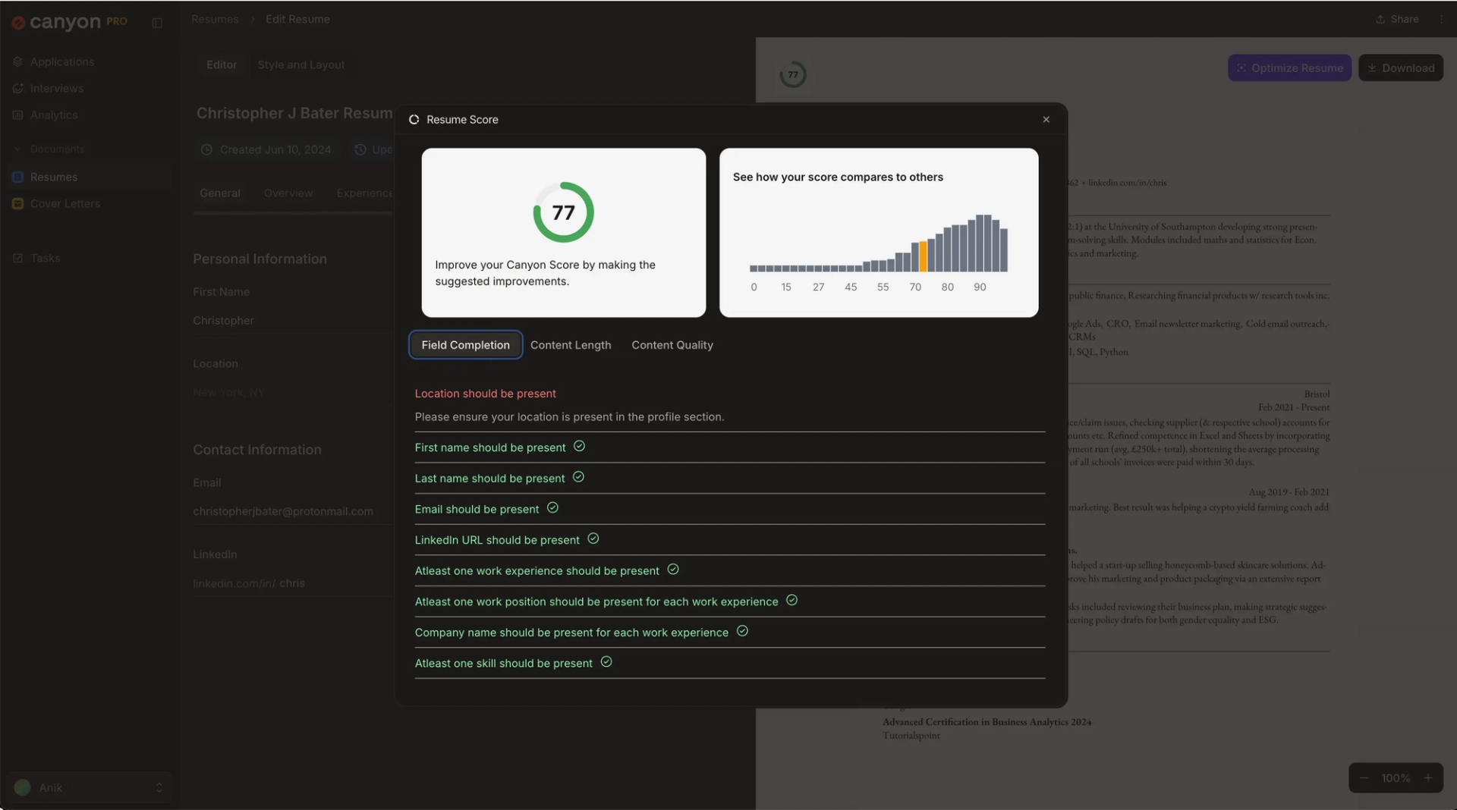
Task: Click the First Name input field
Action: click(292, 321)
